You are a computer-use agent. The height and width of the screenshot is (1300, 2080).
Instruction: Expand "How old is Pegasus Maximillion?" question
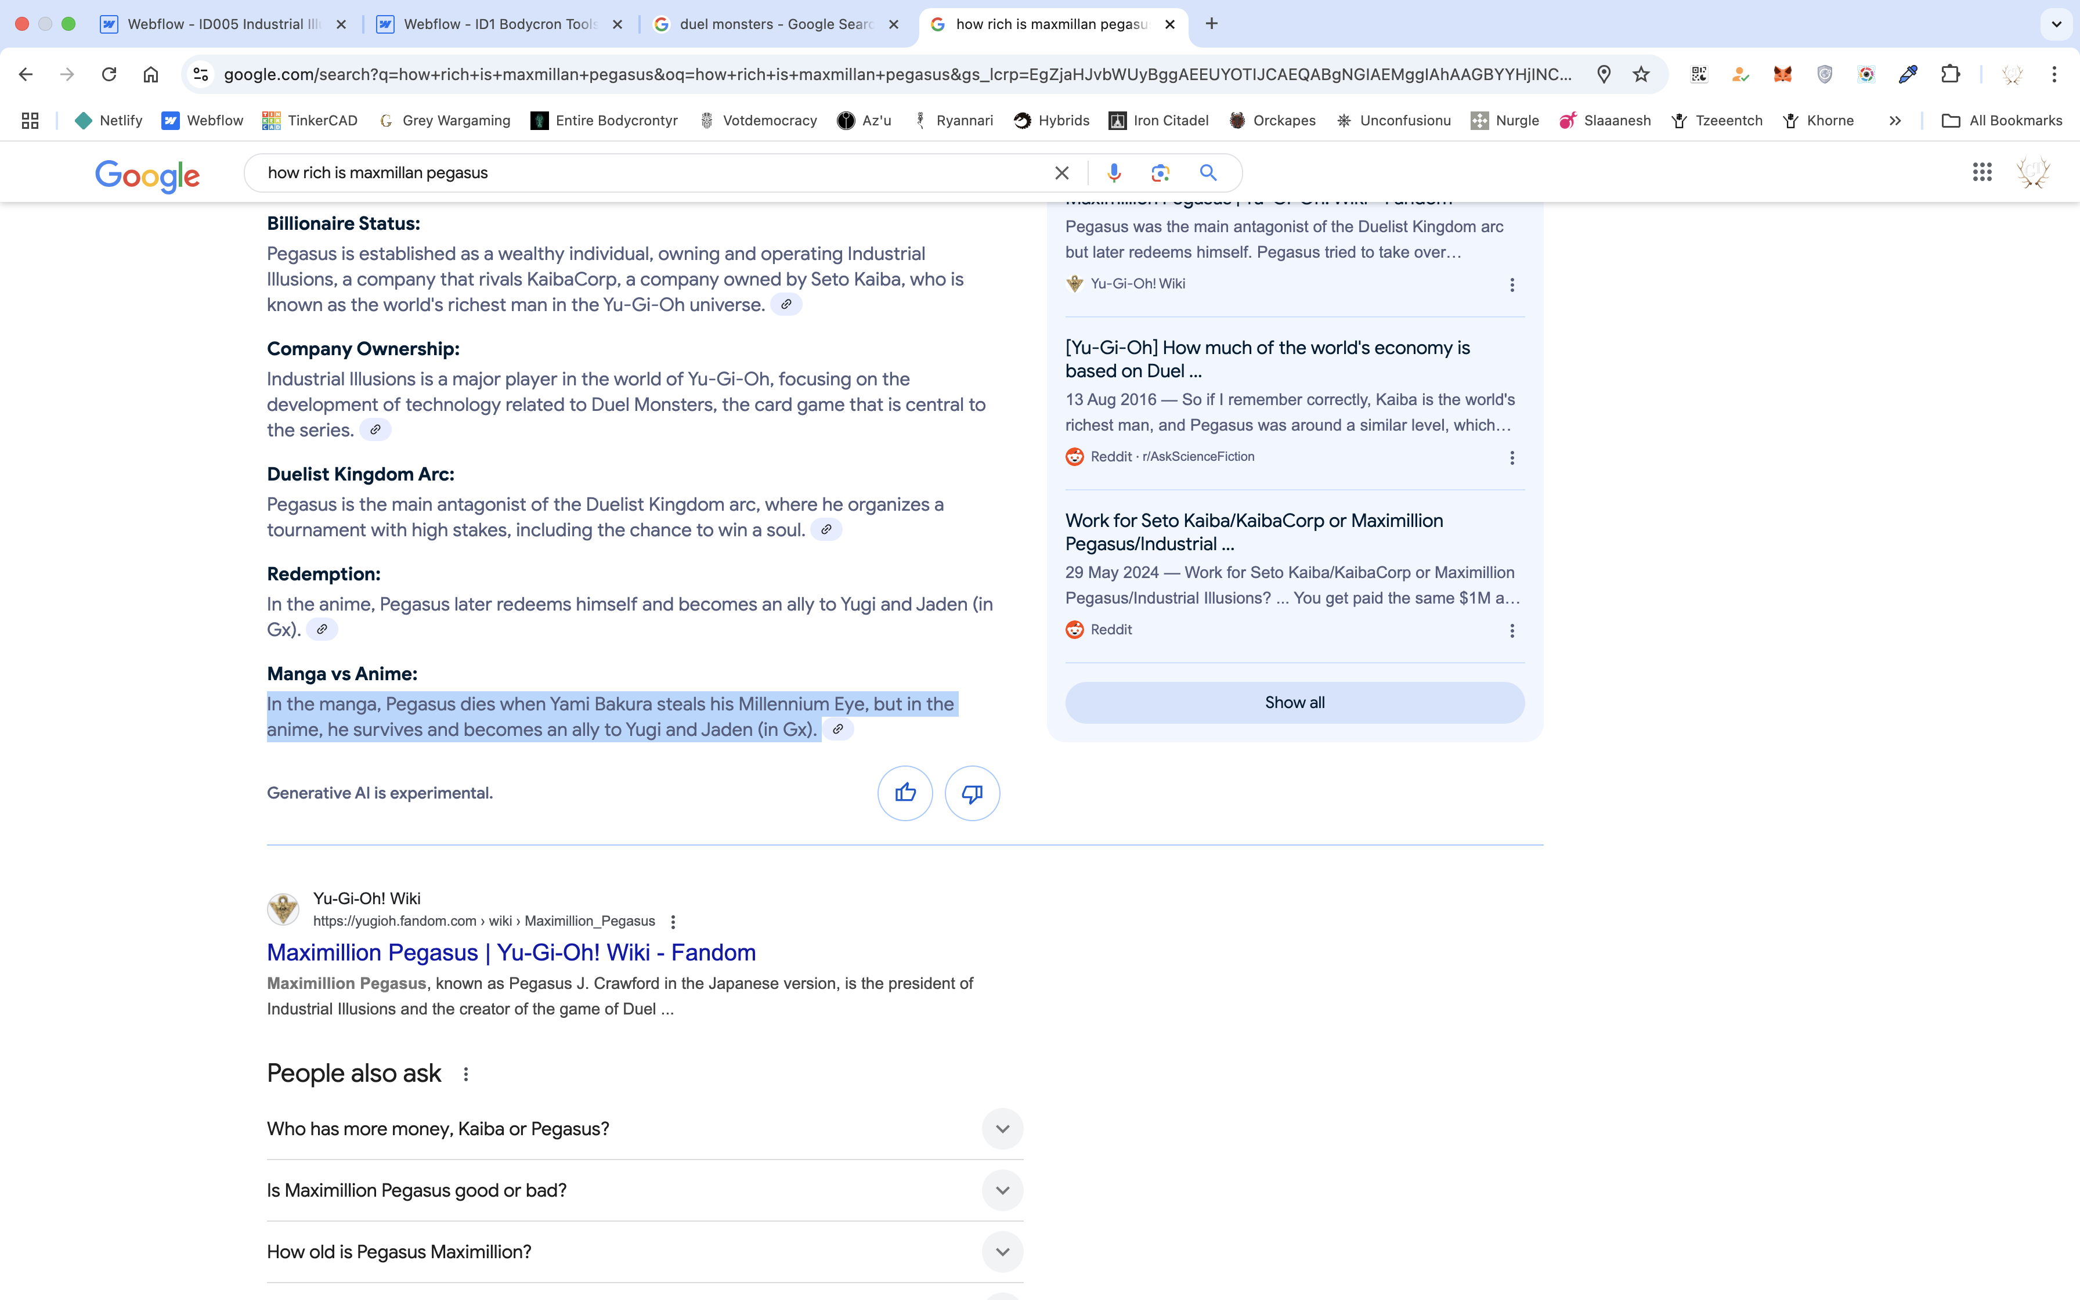pyautogui.click(x=1002, y=1252)
